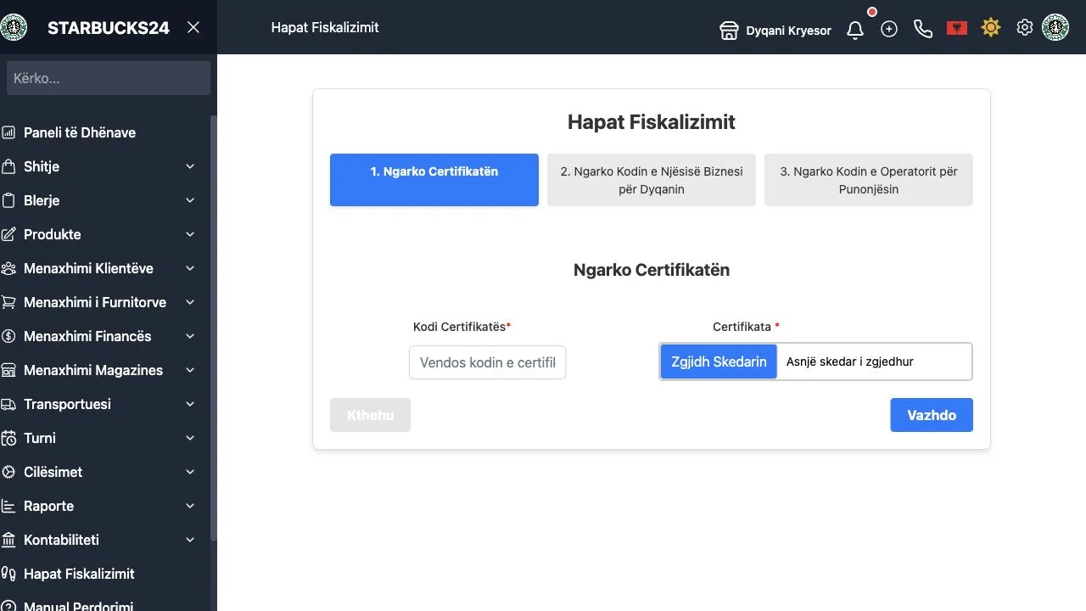The width and height of the screenshot is (1086, 611).
Task: Click the Blerje clipboard icon
Action: (x=8, y=200)
